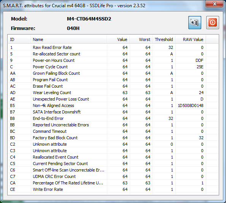Viewport: 226px width, 203px height.
Task: Click the Worst column header
Action: [141, 39]
